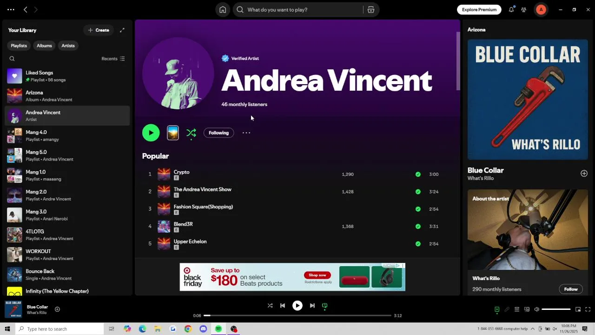Follow What's Rillo in About the artist
Viewport: 595px width, 335px height.
[571, 289]
